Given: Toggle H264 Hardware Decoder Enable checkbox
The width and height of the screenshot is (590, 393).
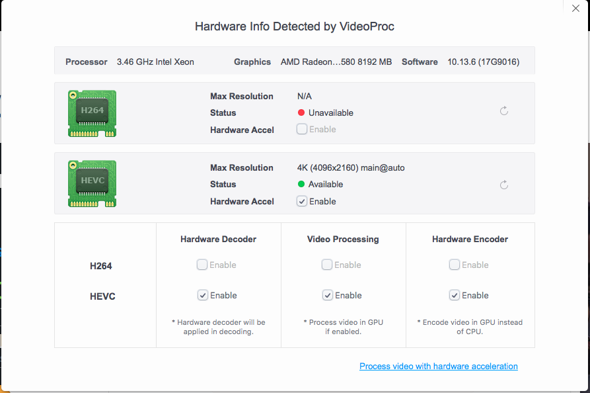Looking at the screenshot, I should 202,265.
